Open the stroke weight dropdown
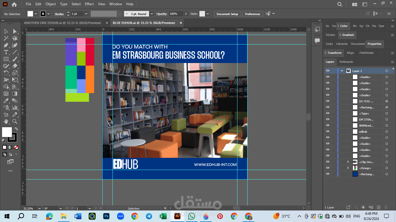 [x=86, y=14]
